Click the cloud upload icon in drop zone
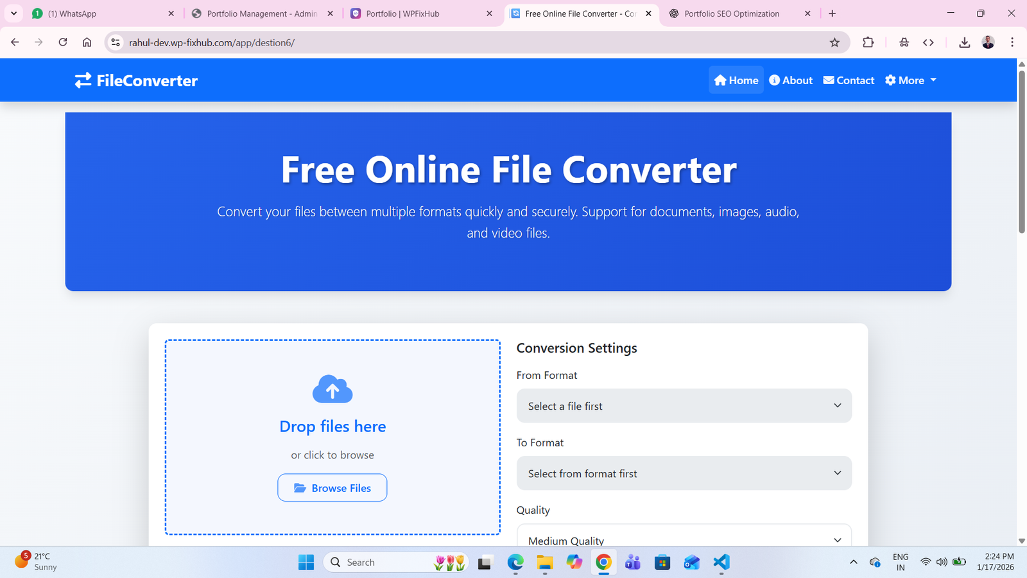The width and height of the screenshot is (1027, 578). coord(332,389)
